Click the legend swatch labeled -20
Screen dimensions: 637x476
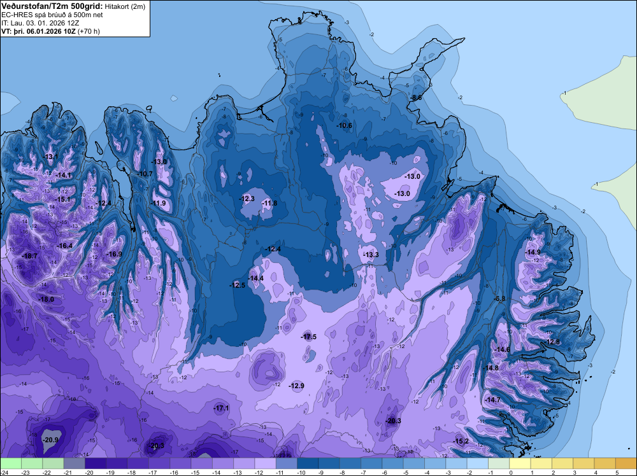tap(96, 463)
